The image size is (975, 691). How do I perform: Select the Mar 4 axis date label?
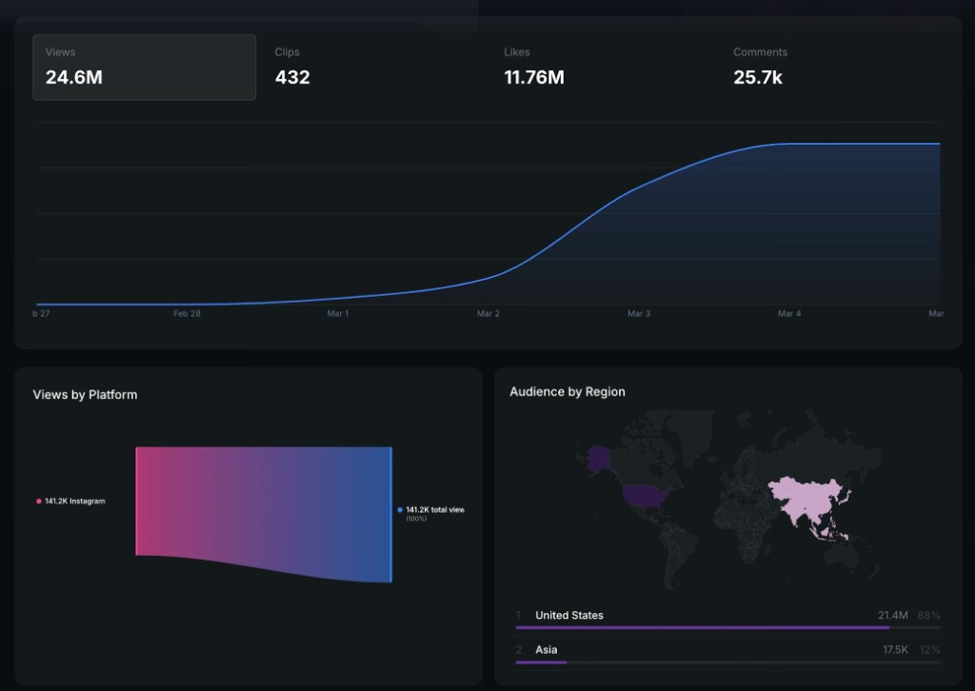click(789, 313)
